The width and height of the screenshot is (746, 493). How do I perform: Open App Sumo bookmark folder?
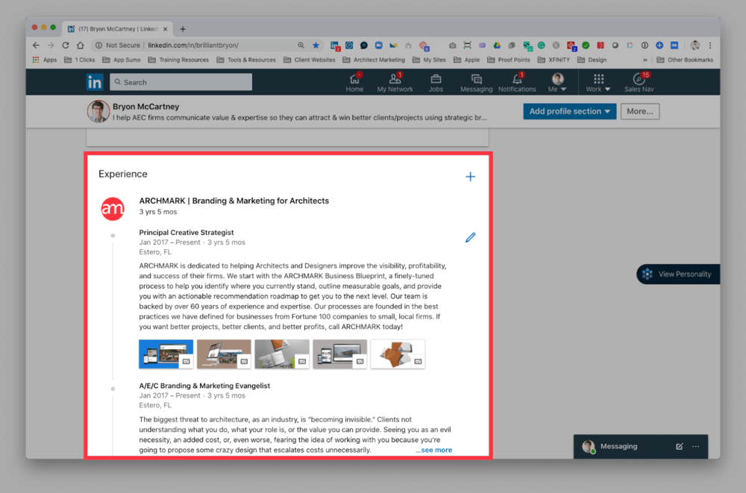click(x=122, y=60)
